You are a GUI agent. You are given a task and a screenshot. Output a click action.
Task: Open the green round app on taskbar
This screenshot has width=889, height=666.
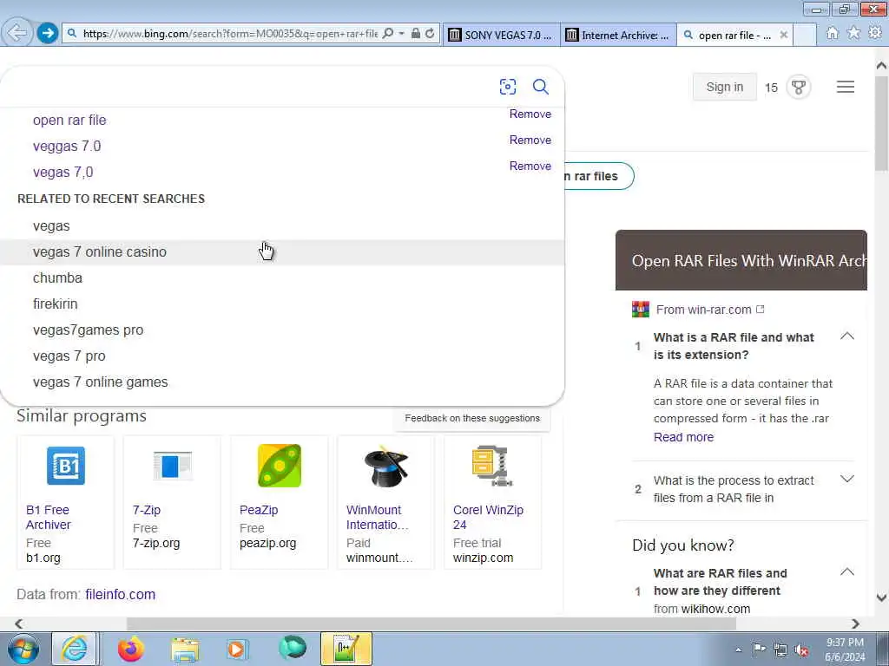click(292, 649)
